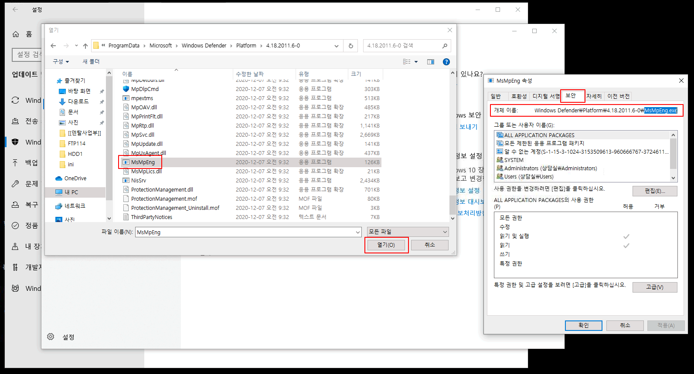Switch to the 이전 버전 tab
Screen dimensions: 694x374
click(x=618, y=96)
